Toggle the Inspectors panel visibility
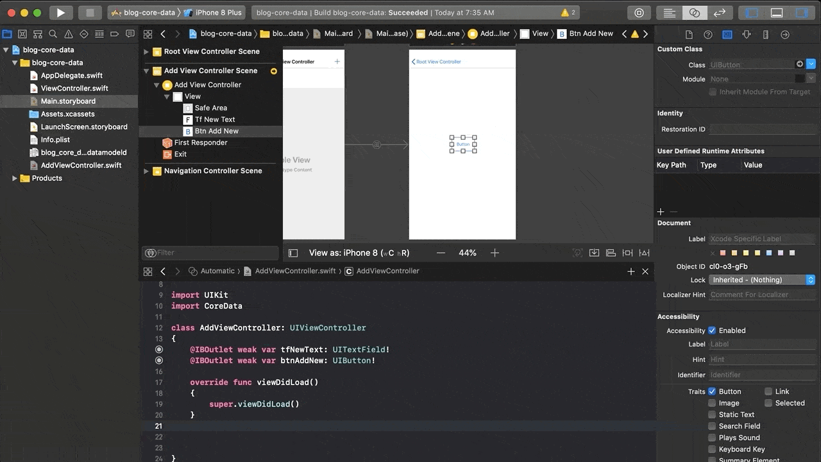Image resolution: width=821 pixels, height=462 pixels. point(802,12)
